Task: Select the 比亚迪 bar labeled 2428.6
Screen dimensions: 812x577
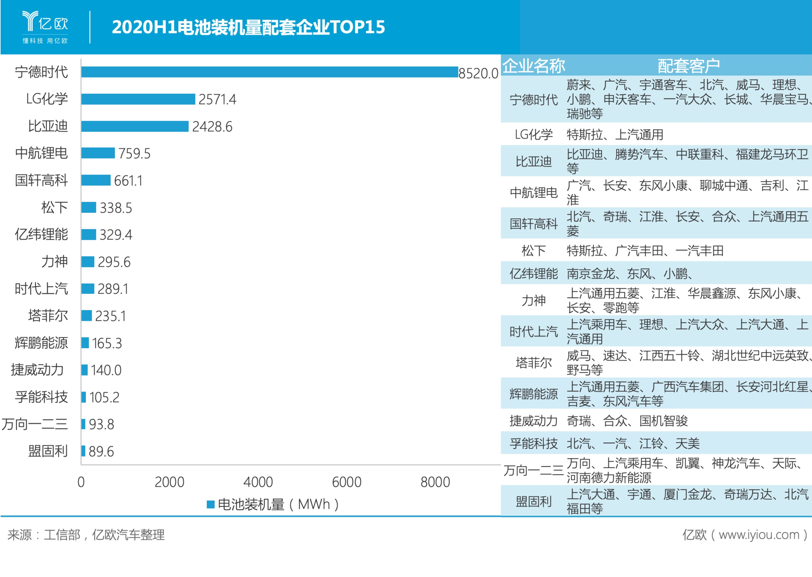Action: click(x=135, y=126)
